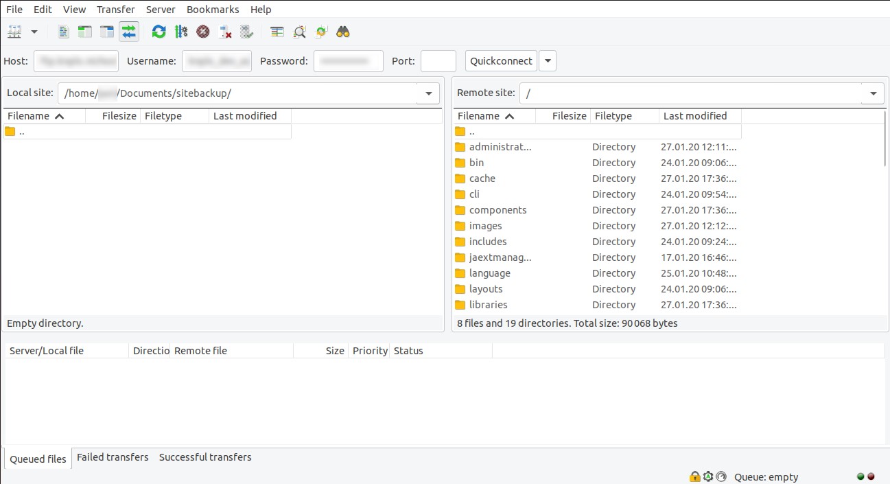890x484 pixels.
Task: Sort local files by Filename column
Action: pos(45,116)
